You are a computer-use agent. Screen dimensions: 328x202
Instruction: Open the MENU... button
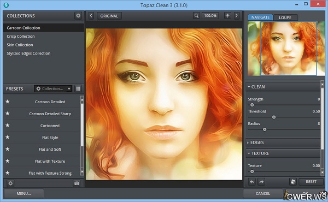point(24,193)
